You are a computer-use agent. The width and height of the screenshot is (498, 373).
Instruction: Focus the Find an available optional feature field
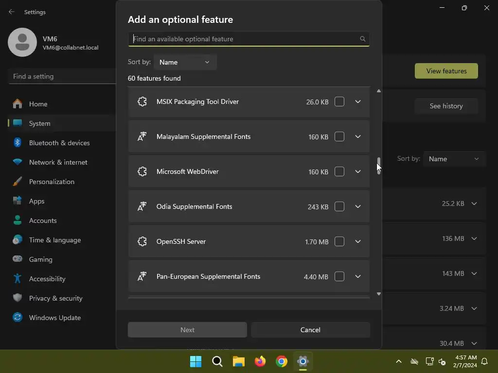249,39
